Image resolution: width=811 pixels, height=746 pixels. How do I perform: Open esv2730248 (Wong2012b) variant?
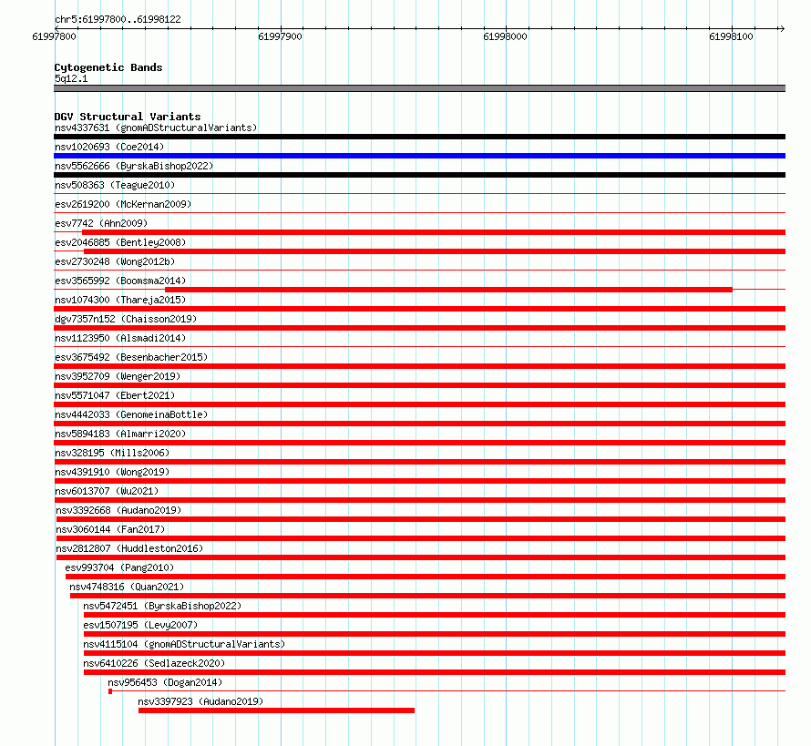tap(115, 261)
